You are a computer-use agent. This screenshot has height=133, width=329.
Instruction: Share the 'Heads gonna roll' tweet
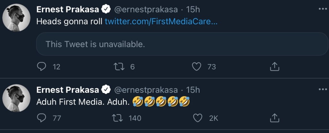click(274, 66)
